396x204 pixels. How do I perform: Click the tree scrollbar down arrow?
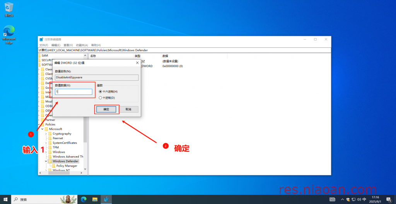click(x=85, y=169)
